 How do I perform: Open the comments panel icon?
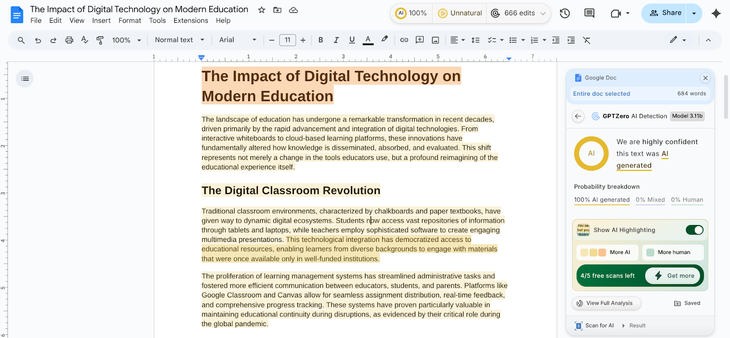(x=589, y=13)
